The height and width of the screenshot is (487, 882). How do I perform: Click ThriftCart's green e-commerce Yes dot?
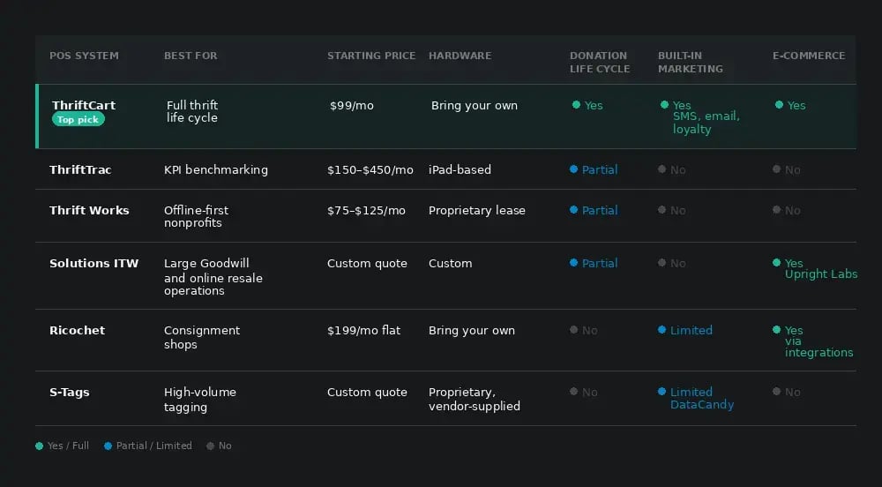pos(779,105)
